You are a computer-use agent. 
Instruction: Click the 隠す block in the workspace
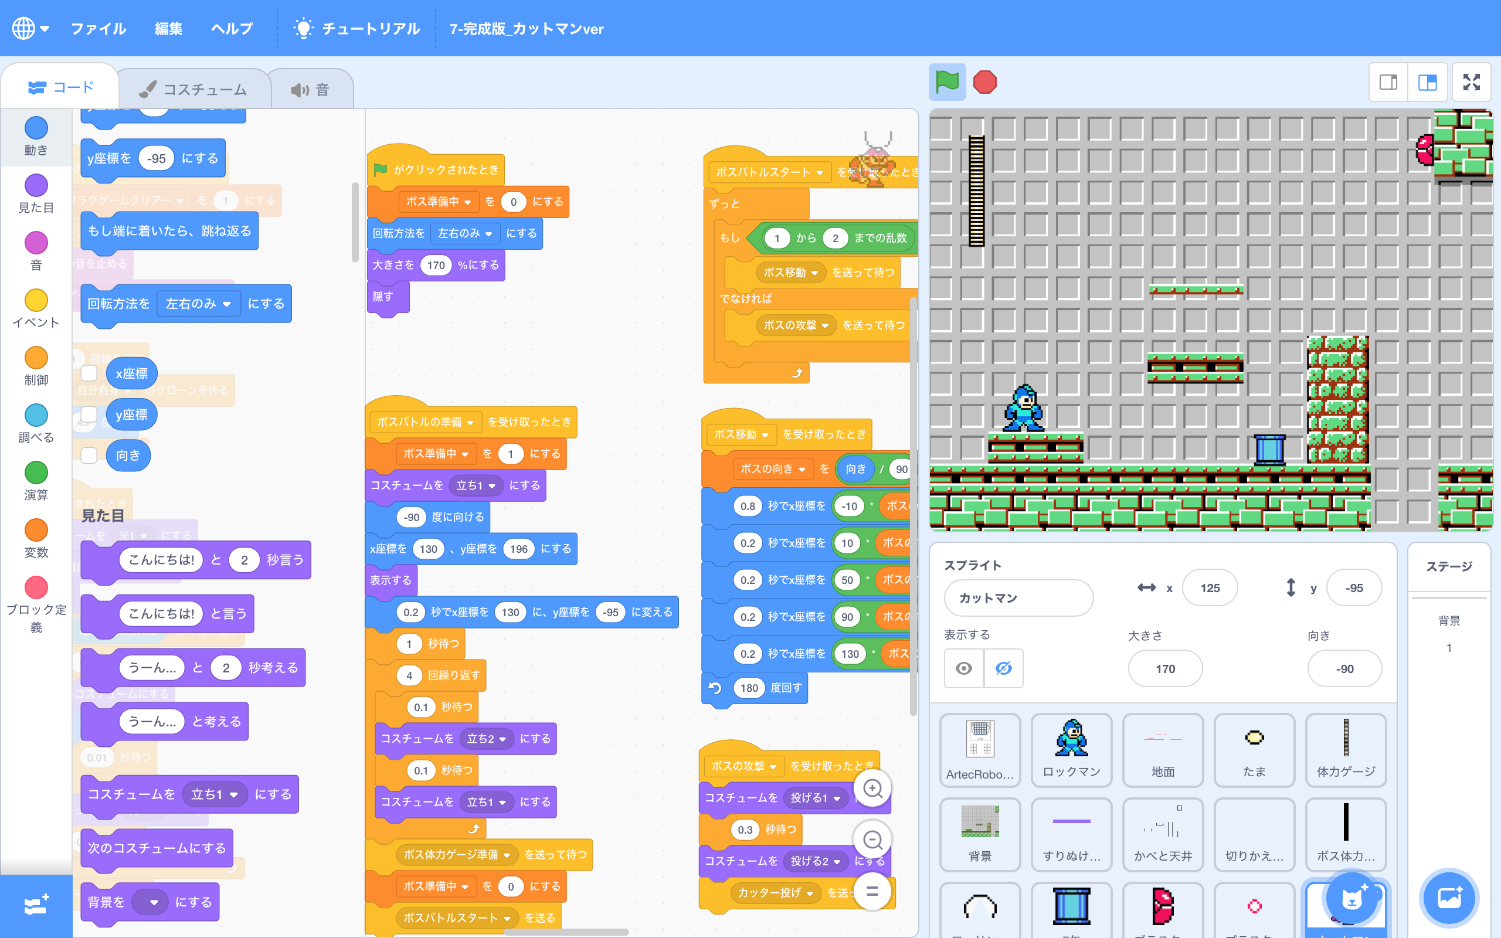coord(388,297)
